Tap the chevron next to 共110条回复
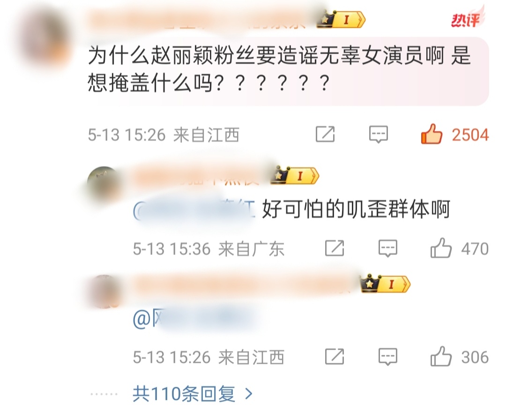Image resolution: width=506 pixels, height=412 pixels. pos(248,394)
